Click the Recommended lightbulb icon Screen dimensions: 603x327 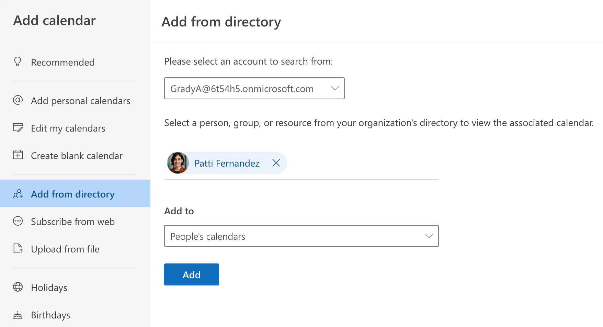tap(18, 62)
